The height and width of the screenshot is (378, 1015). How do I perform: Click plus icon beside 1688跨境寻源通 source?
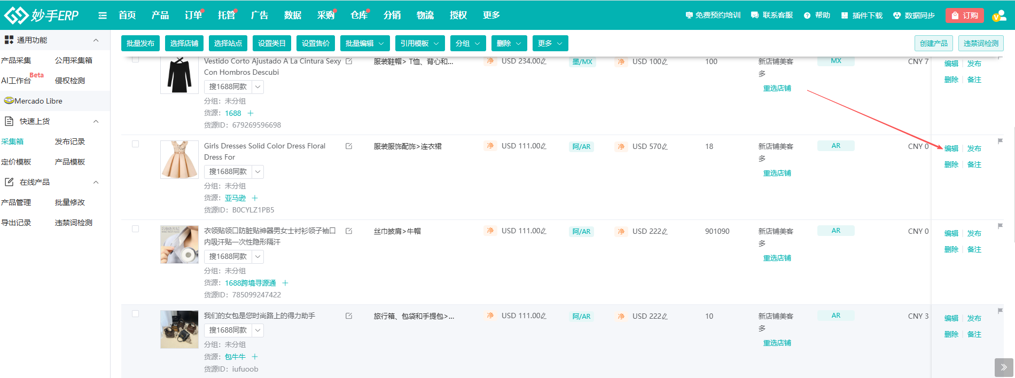click(285, 283)
